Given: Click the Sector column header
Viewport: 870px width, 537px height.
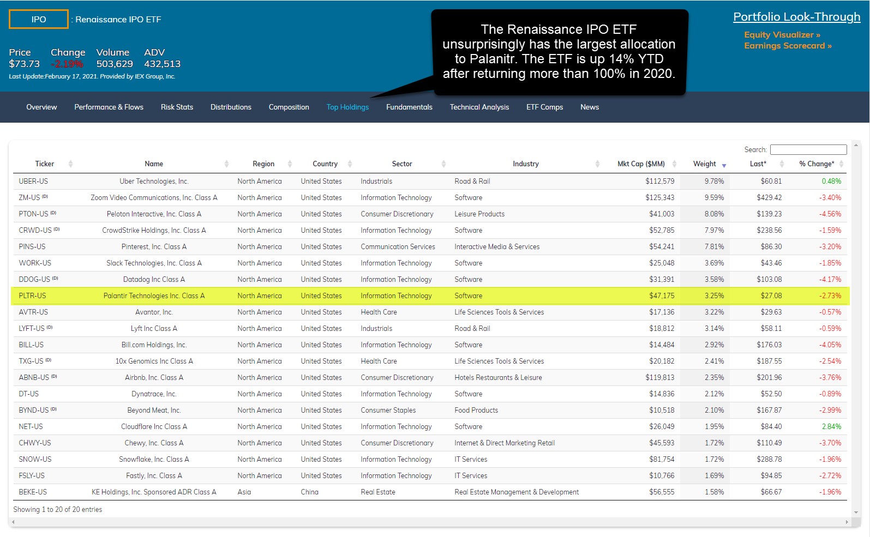Looking at the screenshot, I should [402, 164].
